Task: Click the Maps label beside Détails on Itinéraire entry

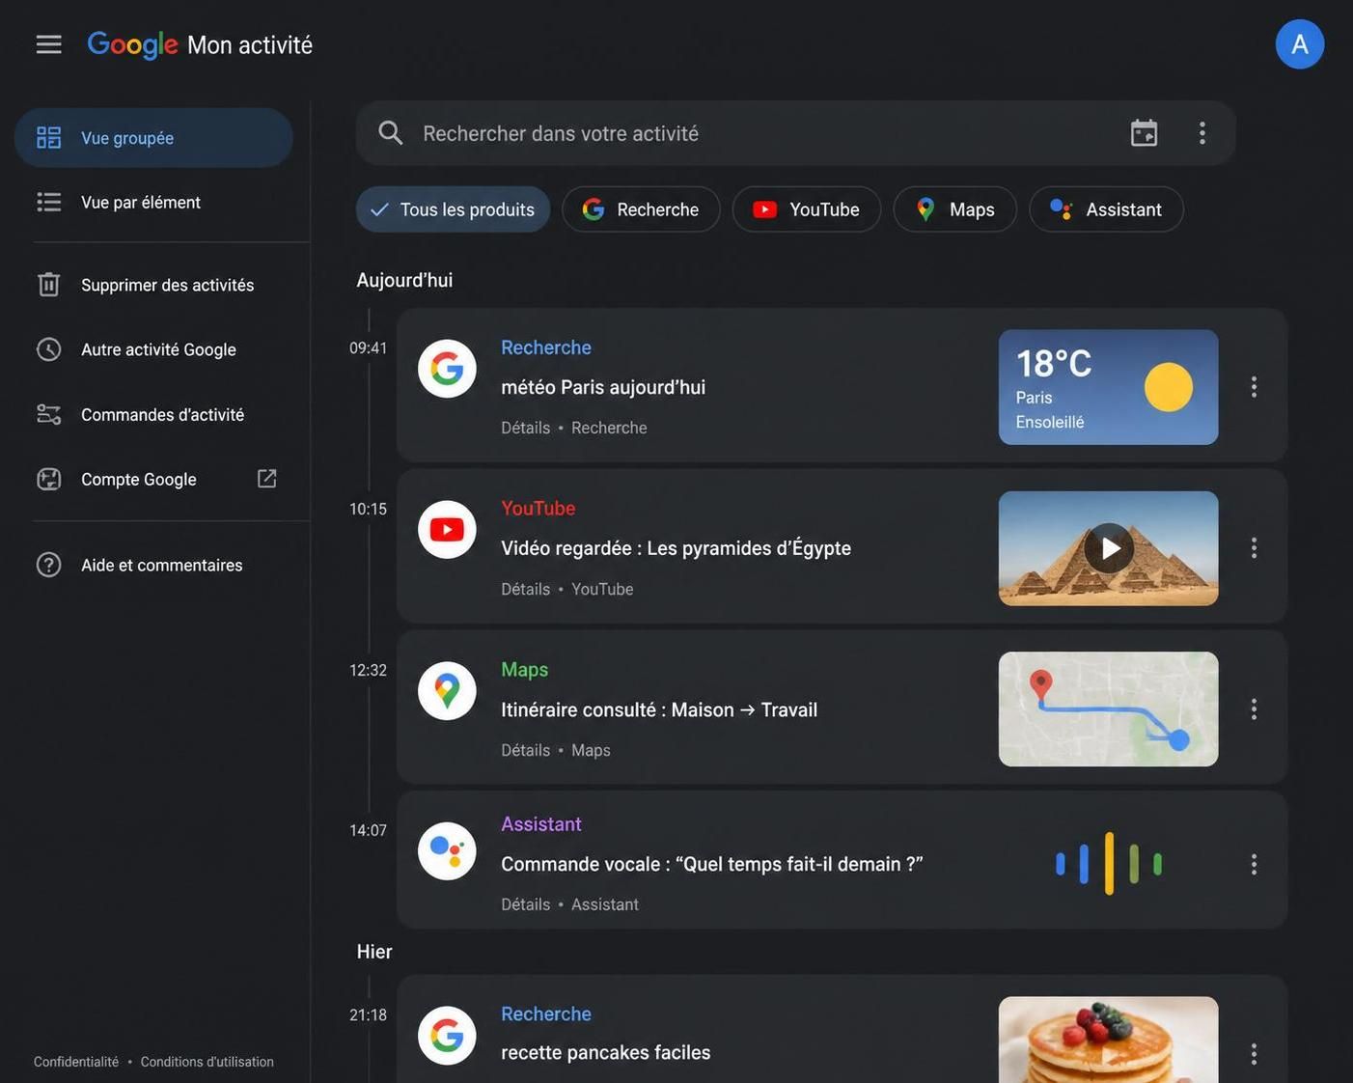Action: pyautogui.click(x=591, y=750)
